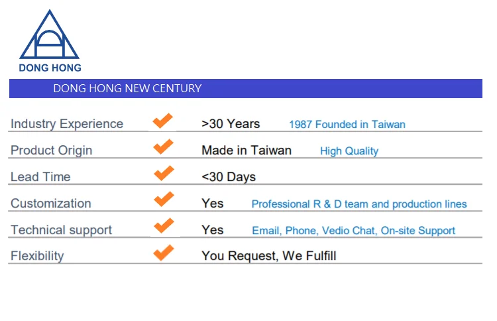Click 'Email, Phone, Vedio Chat, On-site Support' text
Viewport: 497px width, 321px height.
pyautogui.click(x=353, y=231)
